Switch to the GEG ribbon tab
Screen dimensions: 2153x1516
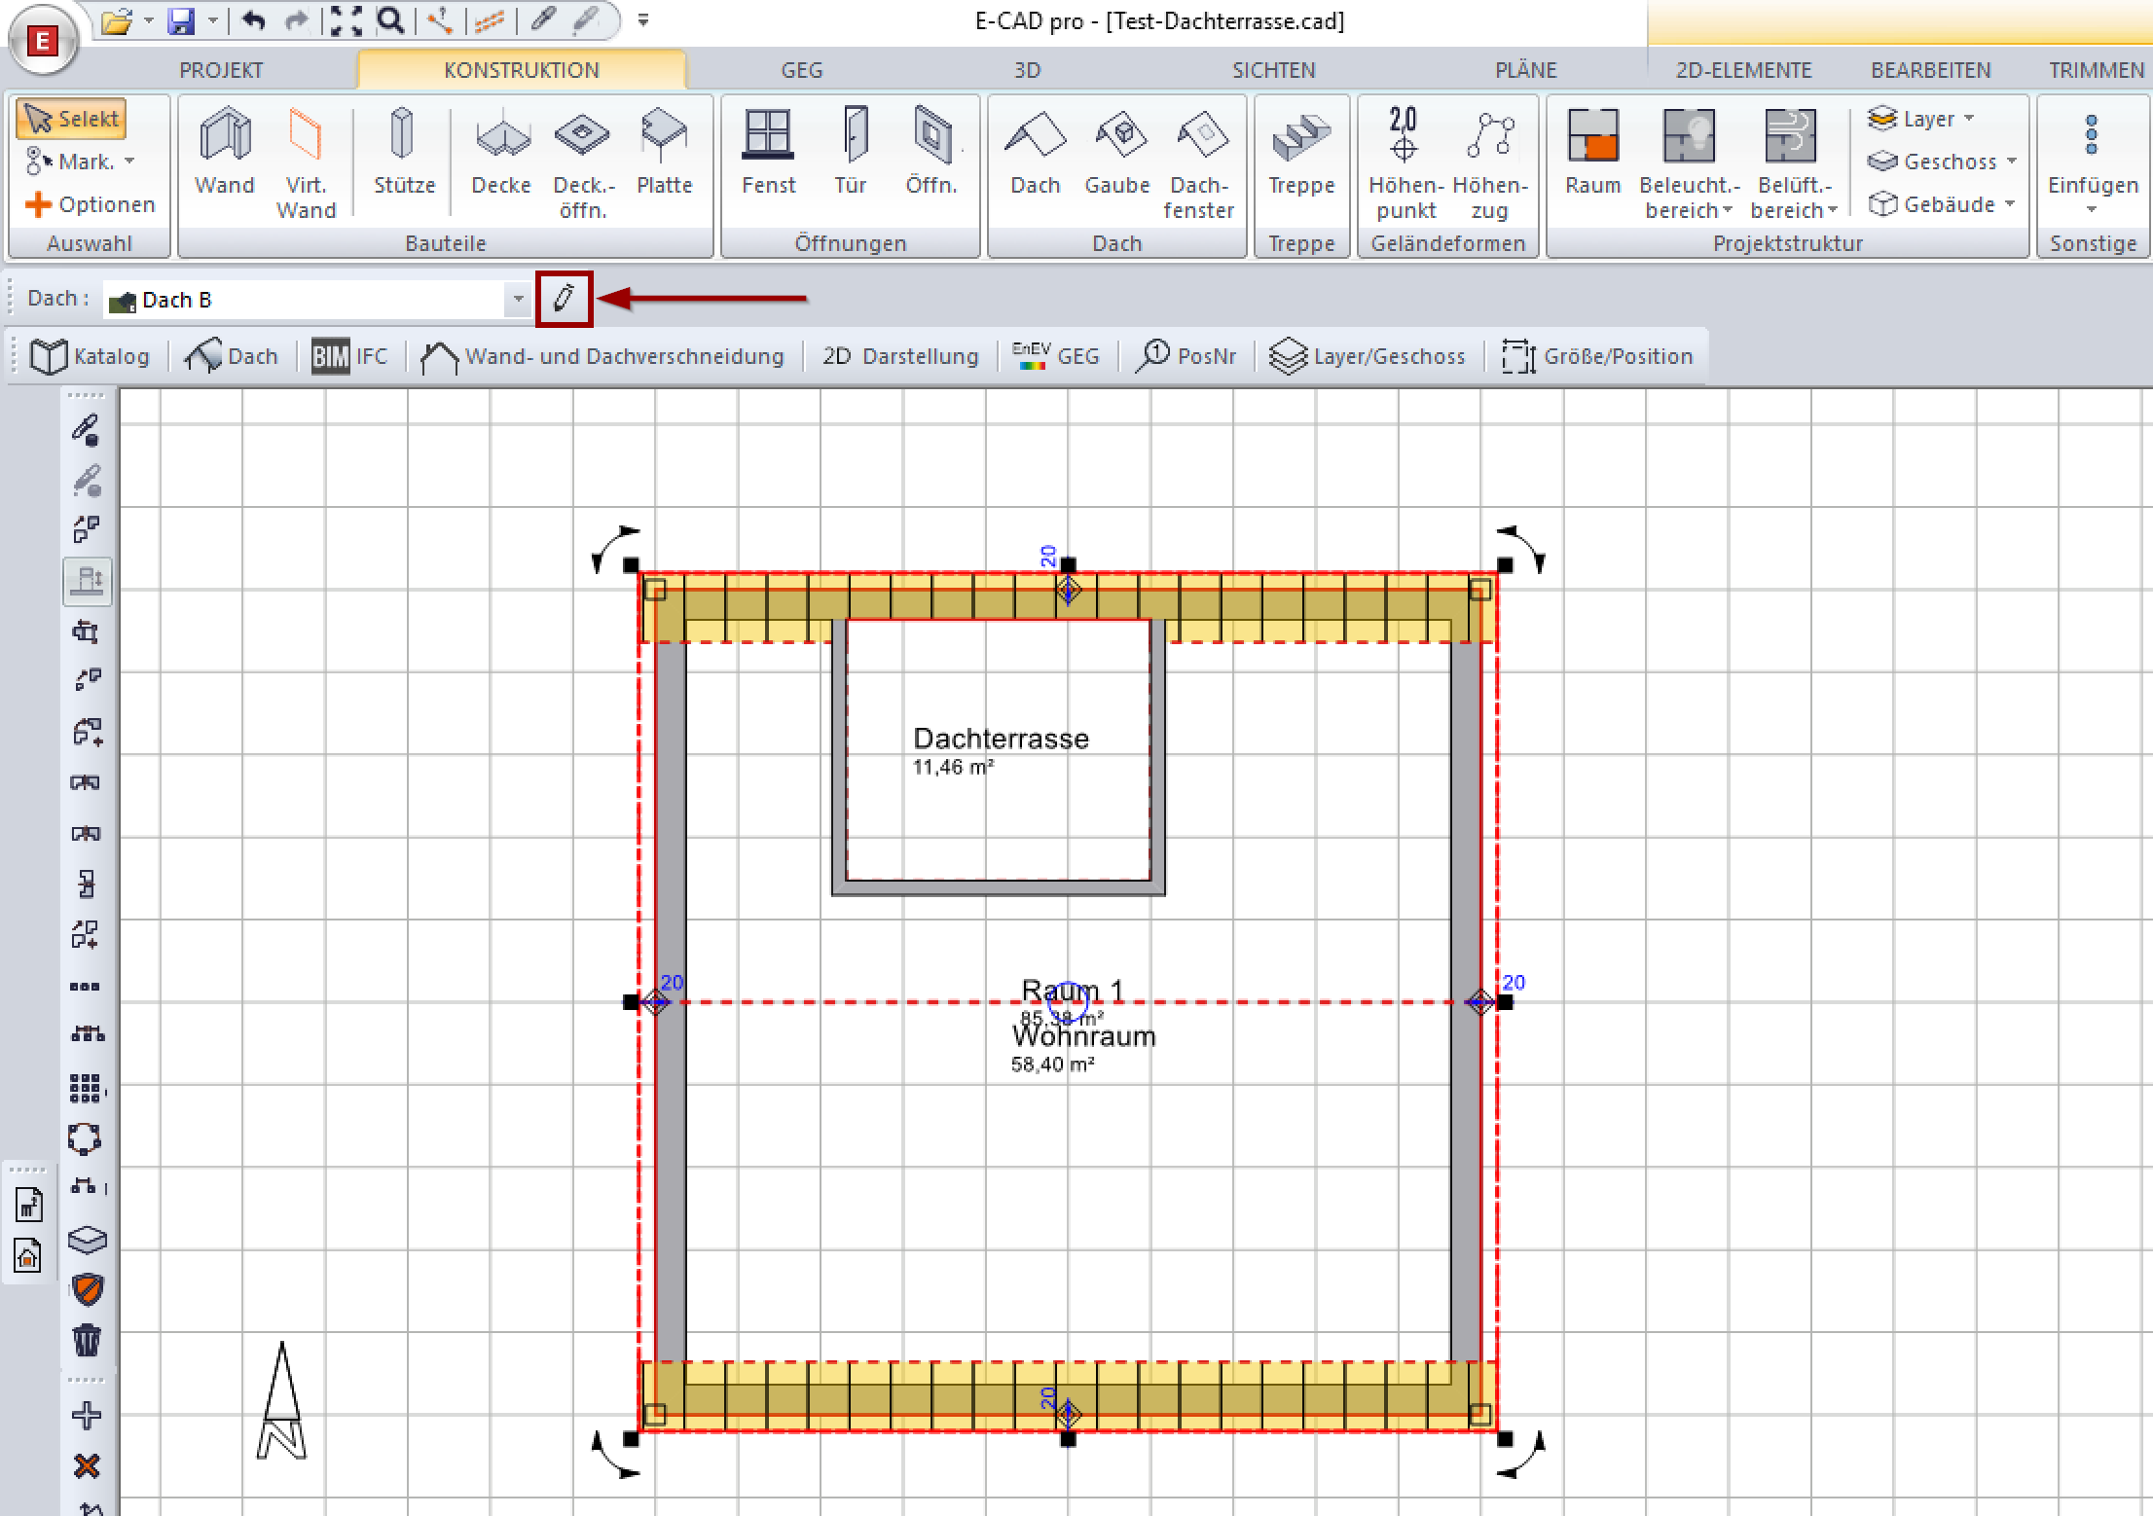pos(801,70)
